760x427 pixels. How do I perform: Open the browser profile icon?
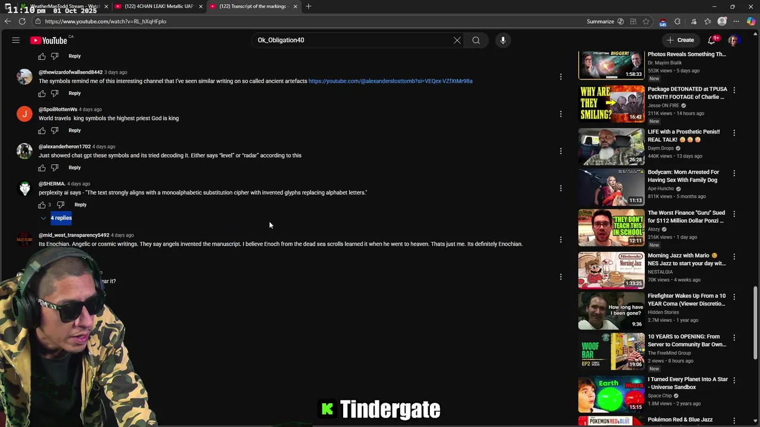click(x=722, y=21)
